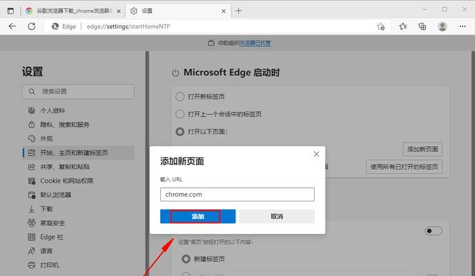
Task: Close the 添加新页面 dialog with X
Action: [x=316, y=154]
